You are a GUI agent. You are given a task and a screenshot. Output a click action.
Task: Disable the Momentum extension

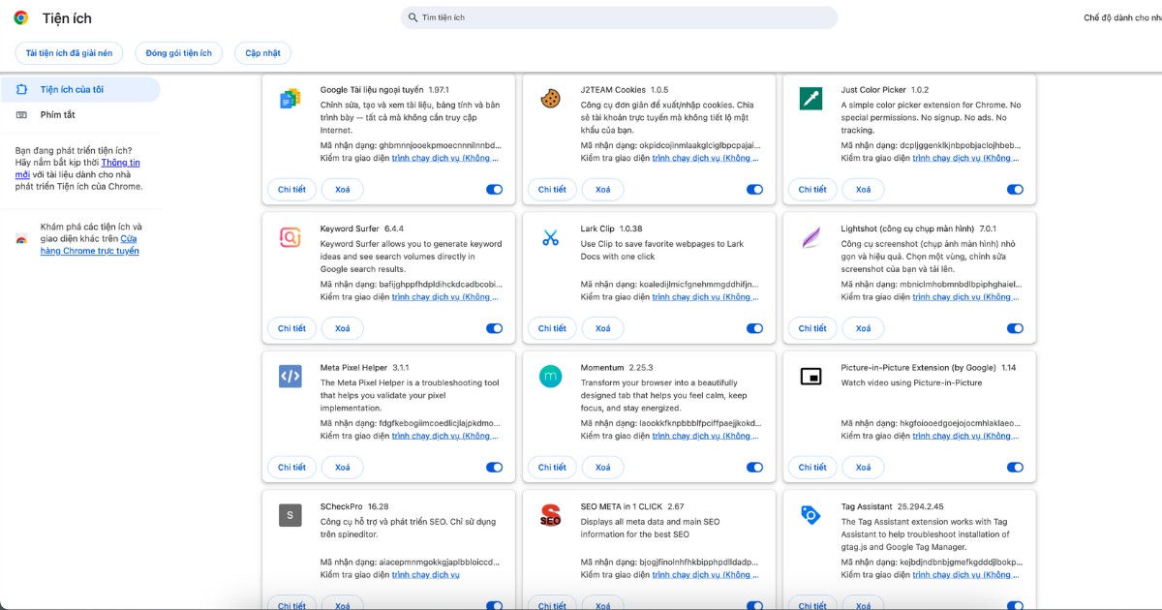(x=754, y=467)
